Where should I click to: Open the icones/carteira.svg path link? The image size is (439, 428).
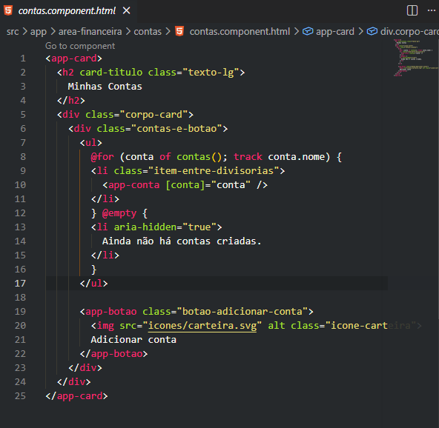pos(202,326)
